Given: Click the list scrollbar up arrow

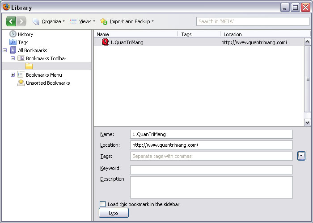Looking at the screenshot, I should pyautogui.click(x=308, y=42).
